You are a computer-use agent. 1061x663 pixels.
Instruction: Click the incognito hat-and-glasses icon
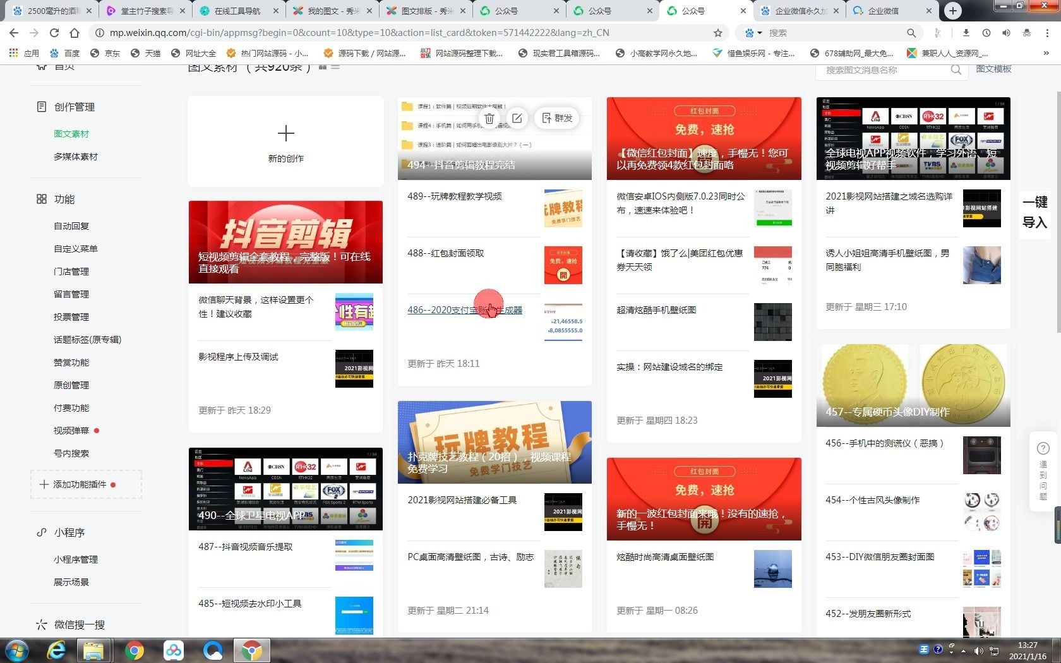(1027, 33)
